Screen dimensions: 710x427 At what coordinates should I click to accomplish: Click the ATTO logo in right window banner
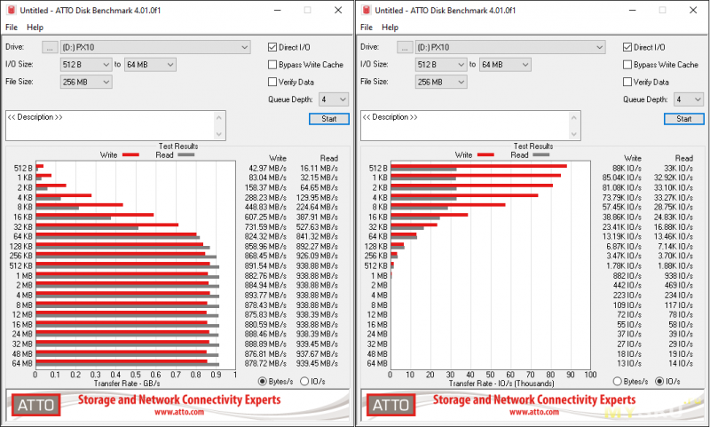[x=390, y=406]
